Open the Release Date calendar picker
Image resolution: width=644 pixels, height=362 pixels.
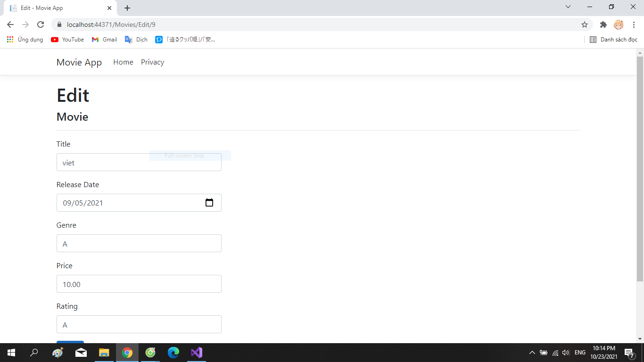209,203
